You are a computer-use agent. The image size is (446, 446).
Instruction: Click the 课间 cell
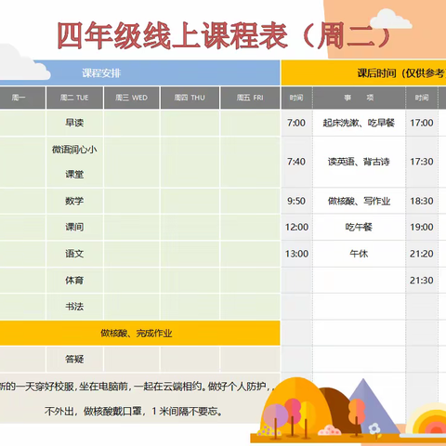74,227
